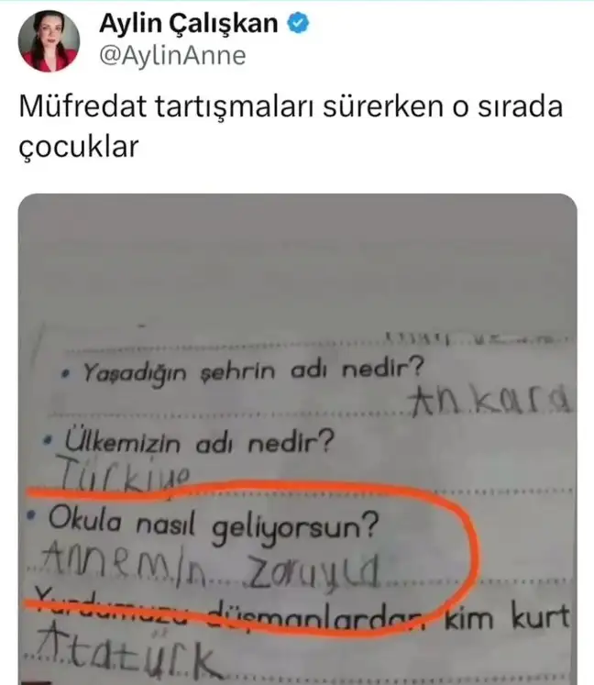594x685 pixels.
Task: Click the question Ülkemizin adı nedir?
Action: tap(200, 442)
